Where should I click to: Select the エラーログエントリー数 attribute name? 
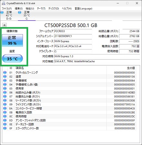pyautogui.click(x=27, y=128)
